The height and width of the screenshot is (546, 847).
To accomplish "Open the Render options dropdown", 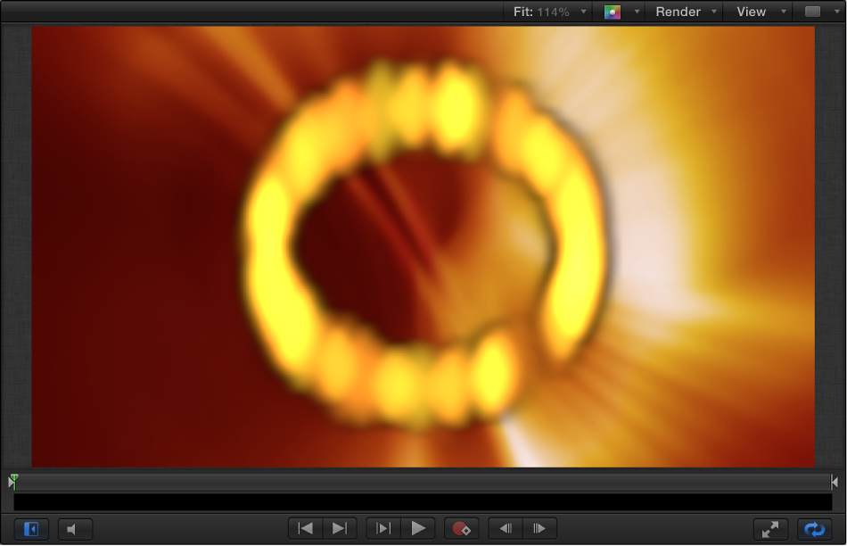I will (x=713, y=12).
